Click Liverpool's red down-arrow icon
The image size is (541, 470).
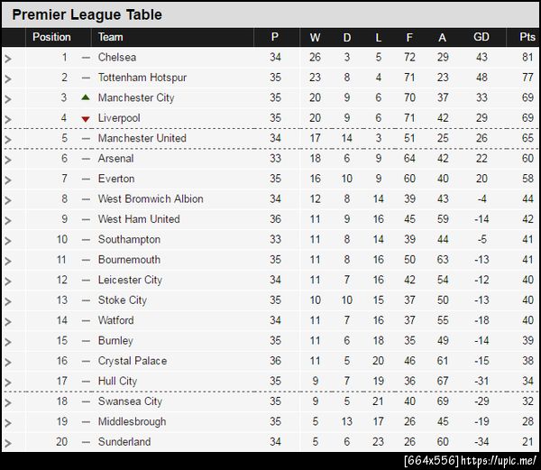click(x=86, y=118)
